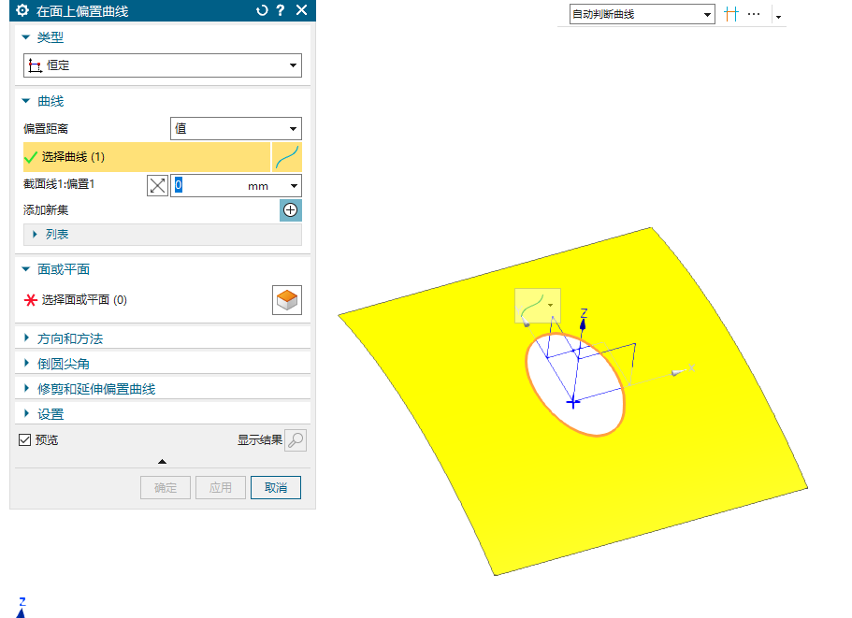Click the 取消 button
This screenshot has width=852, height=618.
tap(276, 488)
